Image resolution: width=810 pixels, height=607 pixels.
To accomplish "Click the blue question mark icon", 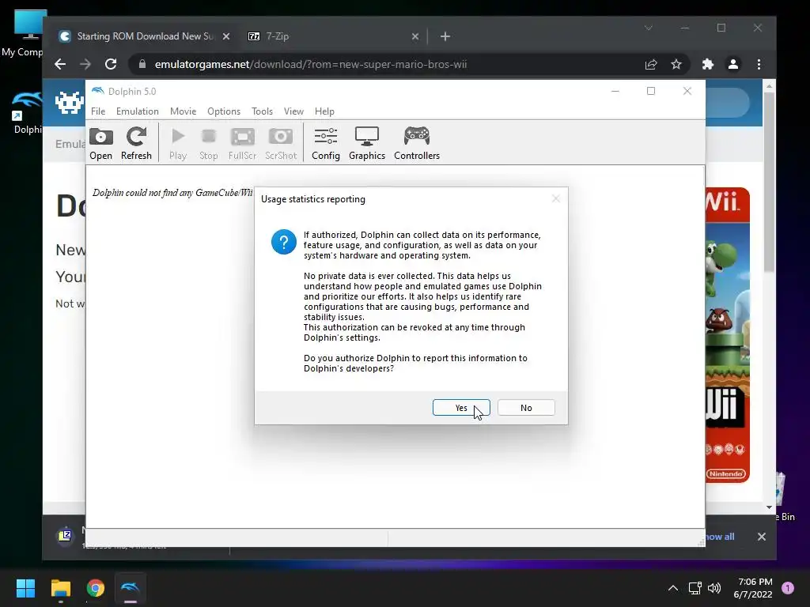I will tap(284, 242).
